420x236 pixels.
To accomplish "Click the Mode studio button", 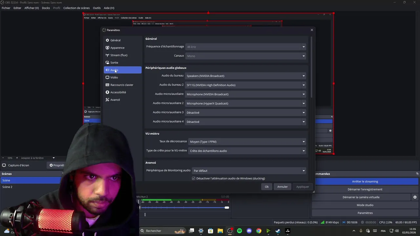I will point(365,205).
